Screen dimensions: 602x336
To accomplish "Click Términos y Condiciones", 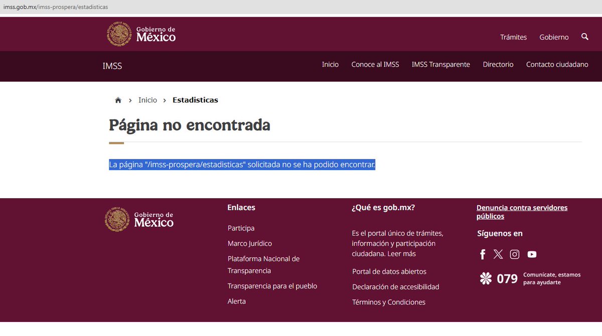I will point(388,302).
